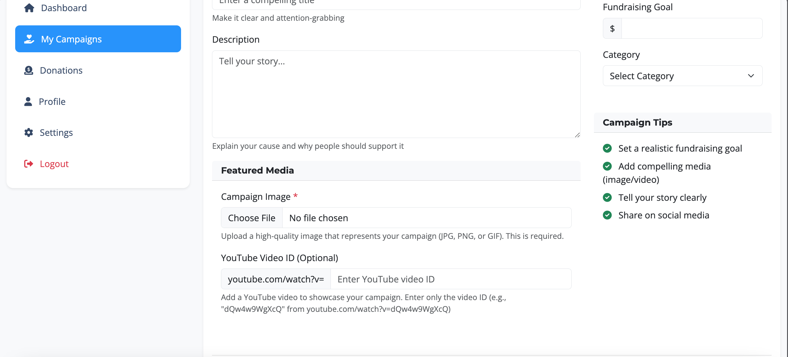Screen dimensions: 788x357
Task: Click the Settings gear icon
Action: click(x=28, y=132)
